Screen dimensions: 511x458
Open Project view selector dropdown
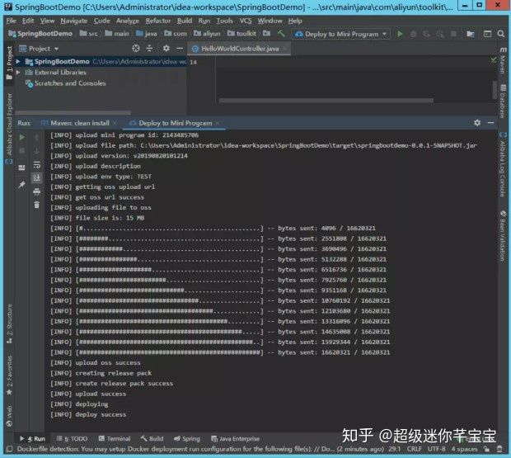click(39, 49)
